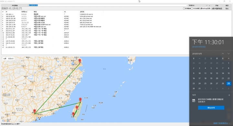Viewport: 233px width, 126px height.
Task: Restore the window using the title bar button
Action: (x=224, y=1)
